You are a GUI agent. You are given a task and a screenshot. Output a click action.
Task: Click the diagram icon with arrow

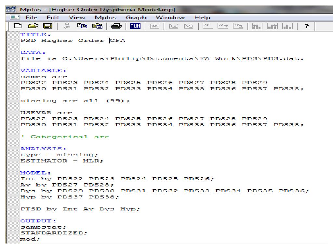click(223, 26)
